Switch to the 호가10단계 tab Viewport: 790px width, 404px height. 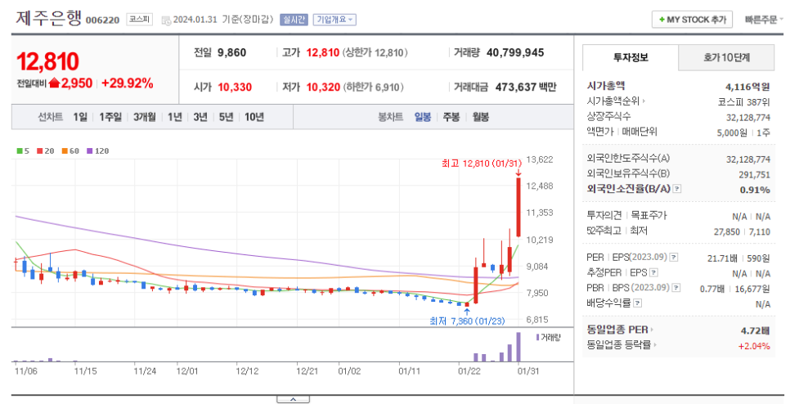[x=726, y=57]
